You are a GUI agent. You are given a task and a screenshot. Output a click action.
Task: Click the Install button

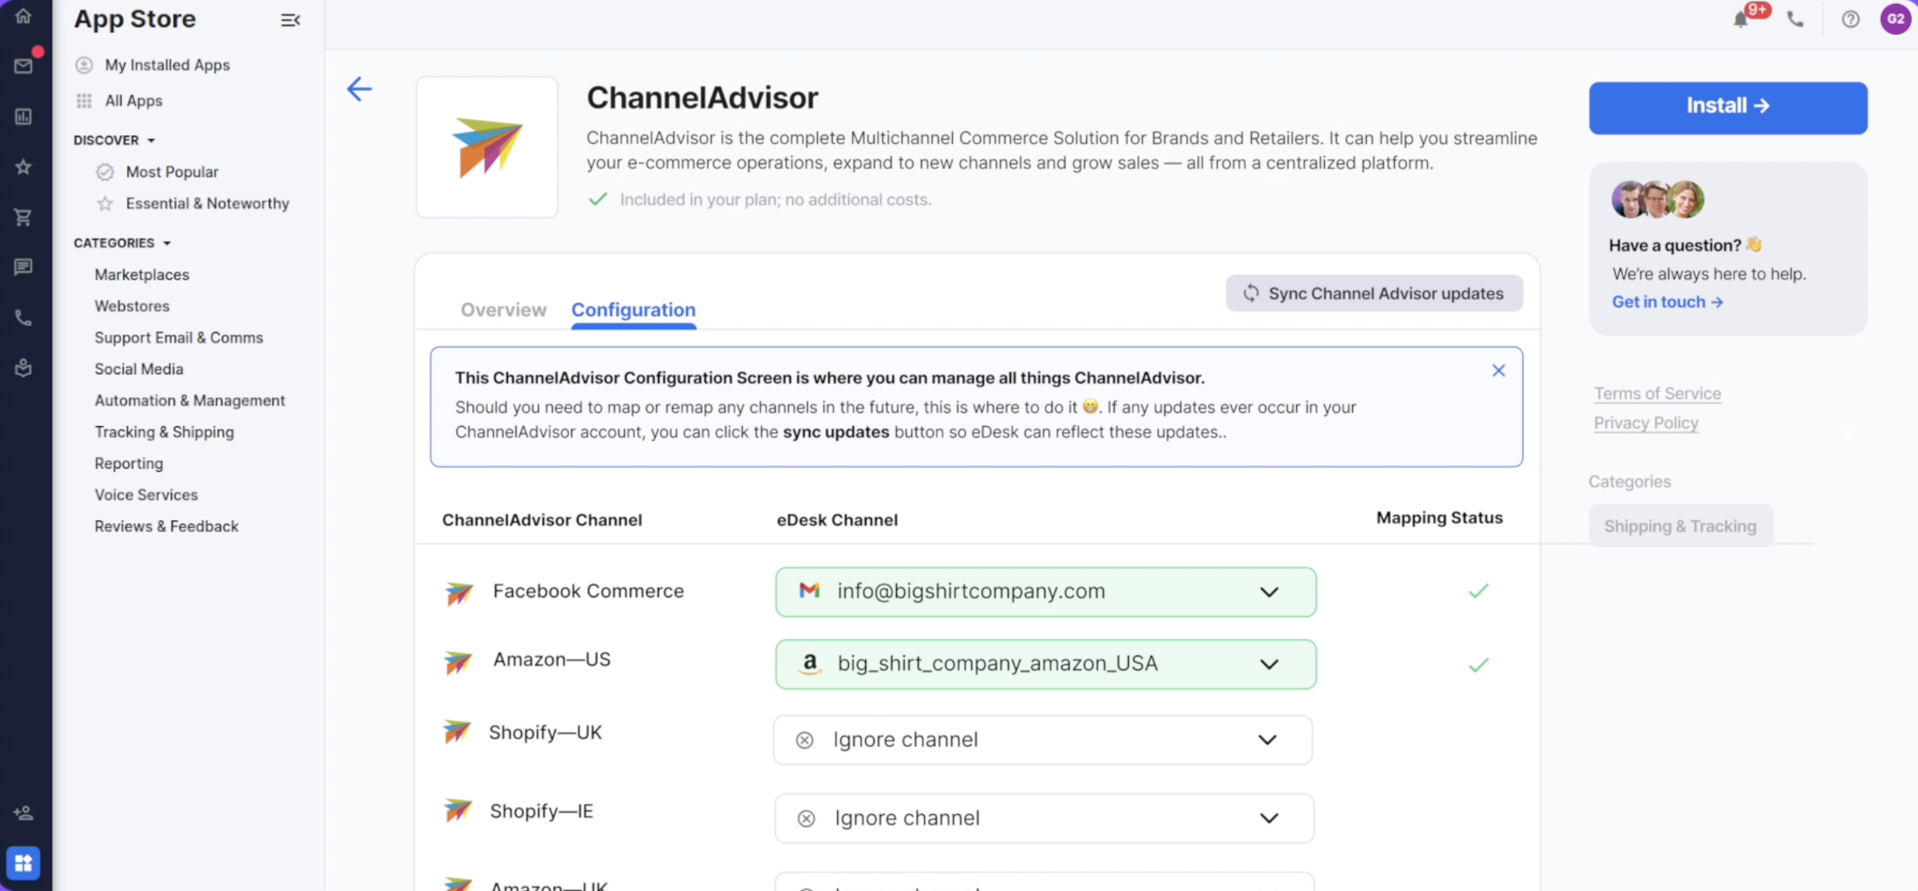click(1728, 108)
